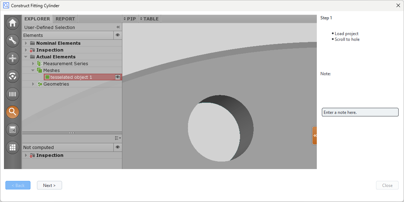
Task: Click the grid sidebar icon
Action: click(x=13, y=147)
